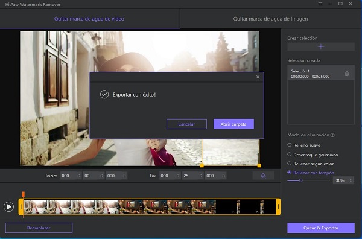Click the Fin seconds 25 stepper arrows

pyautogui.click(x=201, y=176)
